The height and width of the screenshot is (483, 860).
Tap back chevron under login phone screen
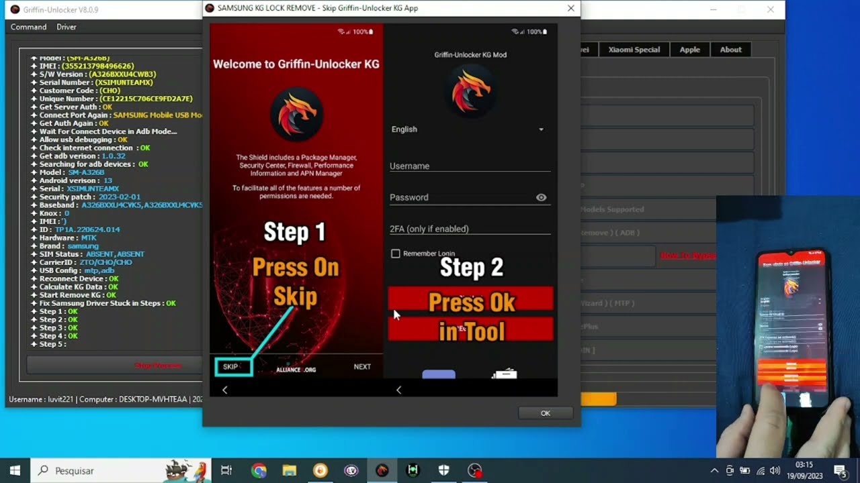398,390
